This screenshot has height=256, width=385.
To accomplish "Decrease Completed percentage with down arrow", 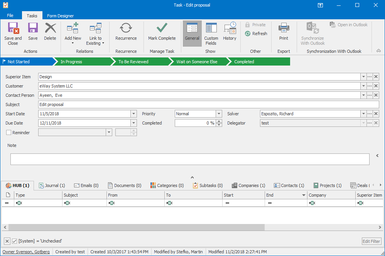I will pyautogui.click(x=219, y=125).
